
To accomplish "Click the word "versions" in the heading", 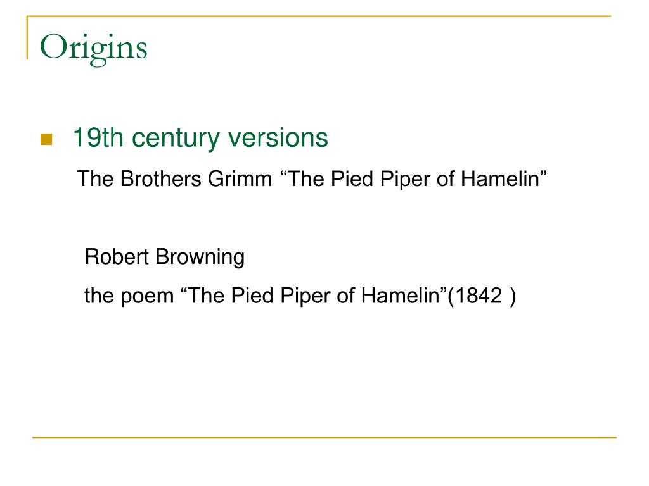I will click(x=278, y=138).
